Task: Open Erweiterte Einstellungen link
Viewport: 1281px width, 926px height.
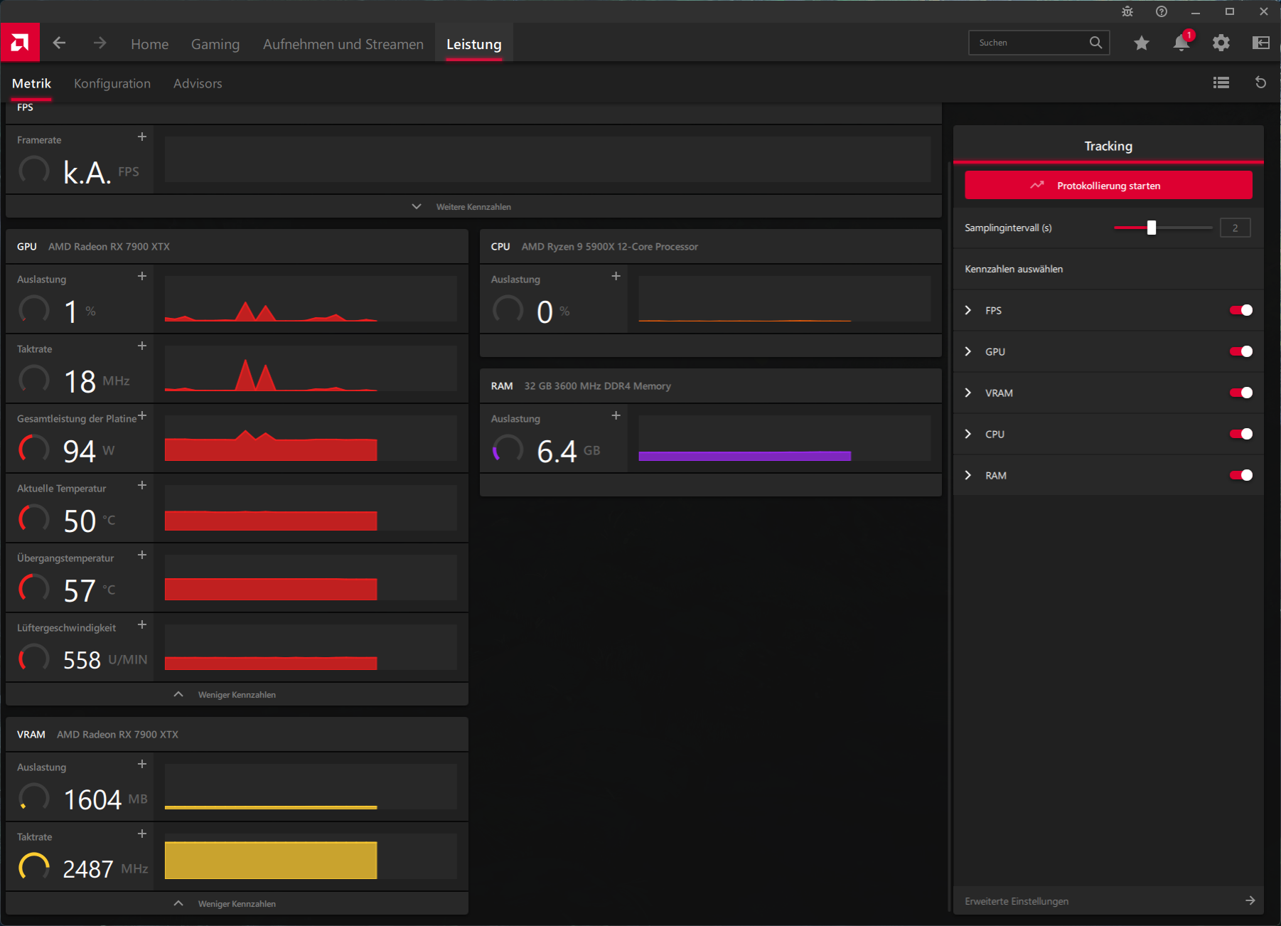Action: [x=1017, y=901]
